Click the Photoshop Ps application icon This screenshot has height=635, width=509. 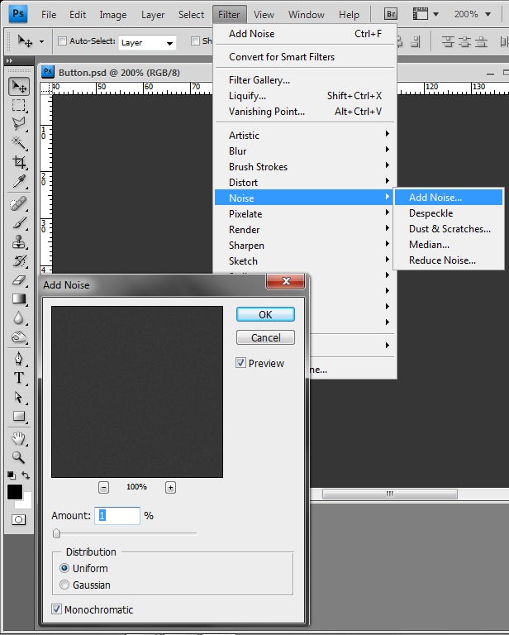[18, 14]
